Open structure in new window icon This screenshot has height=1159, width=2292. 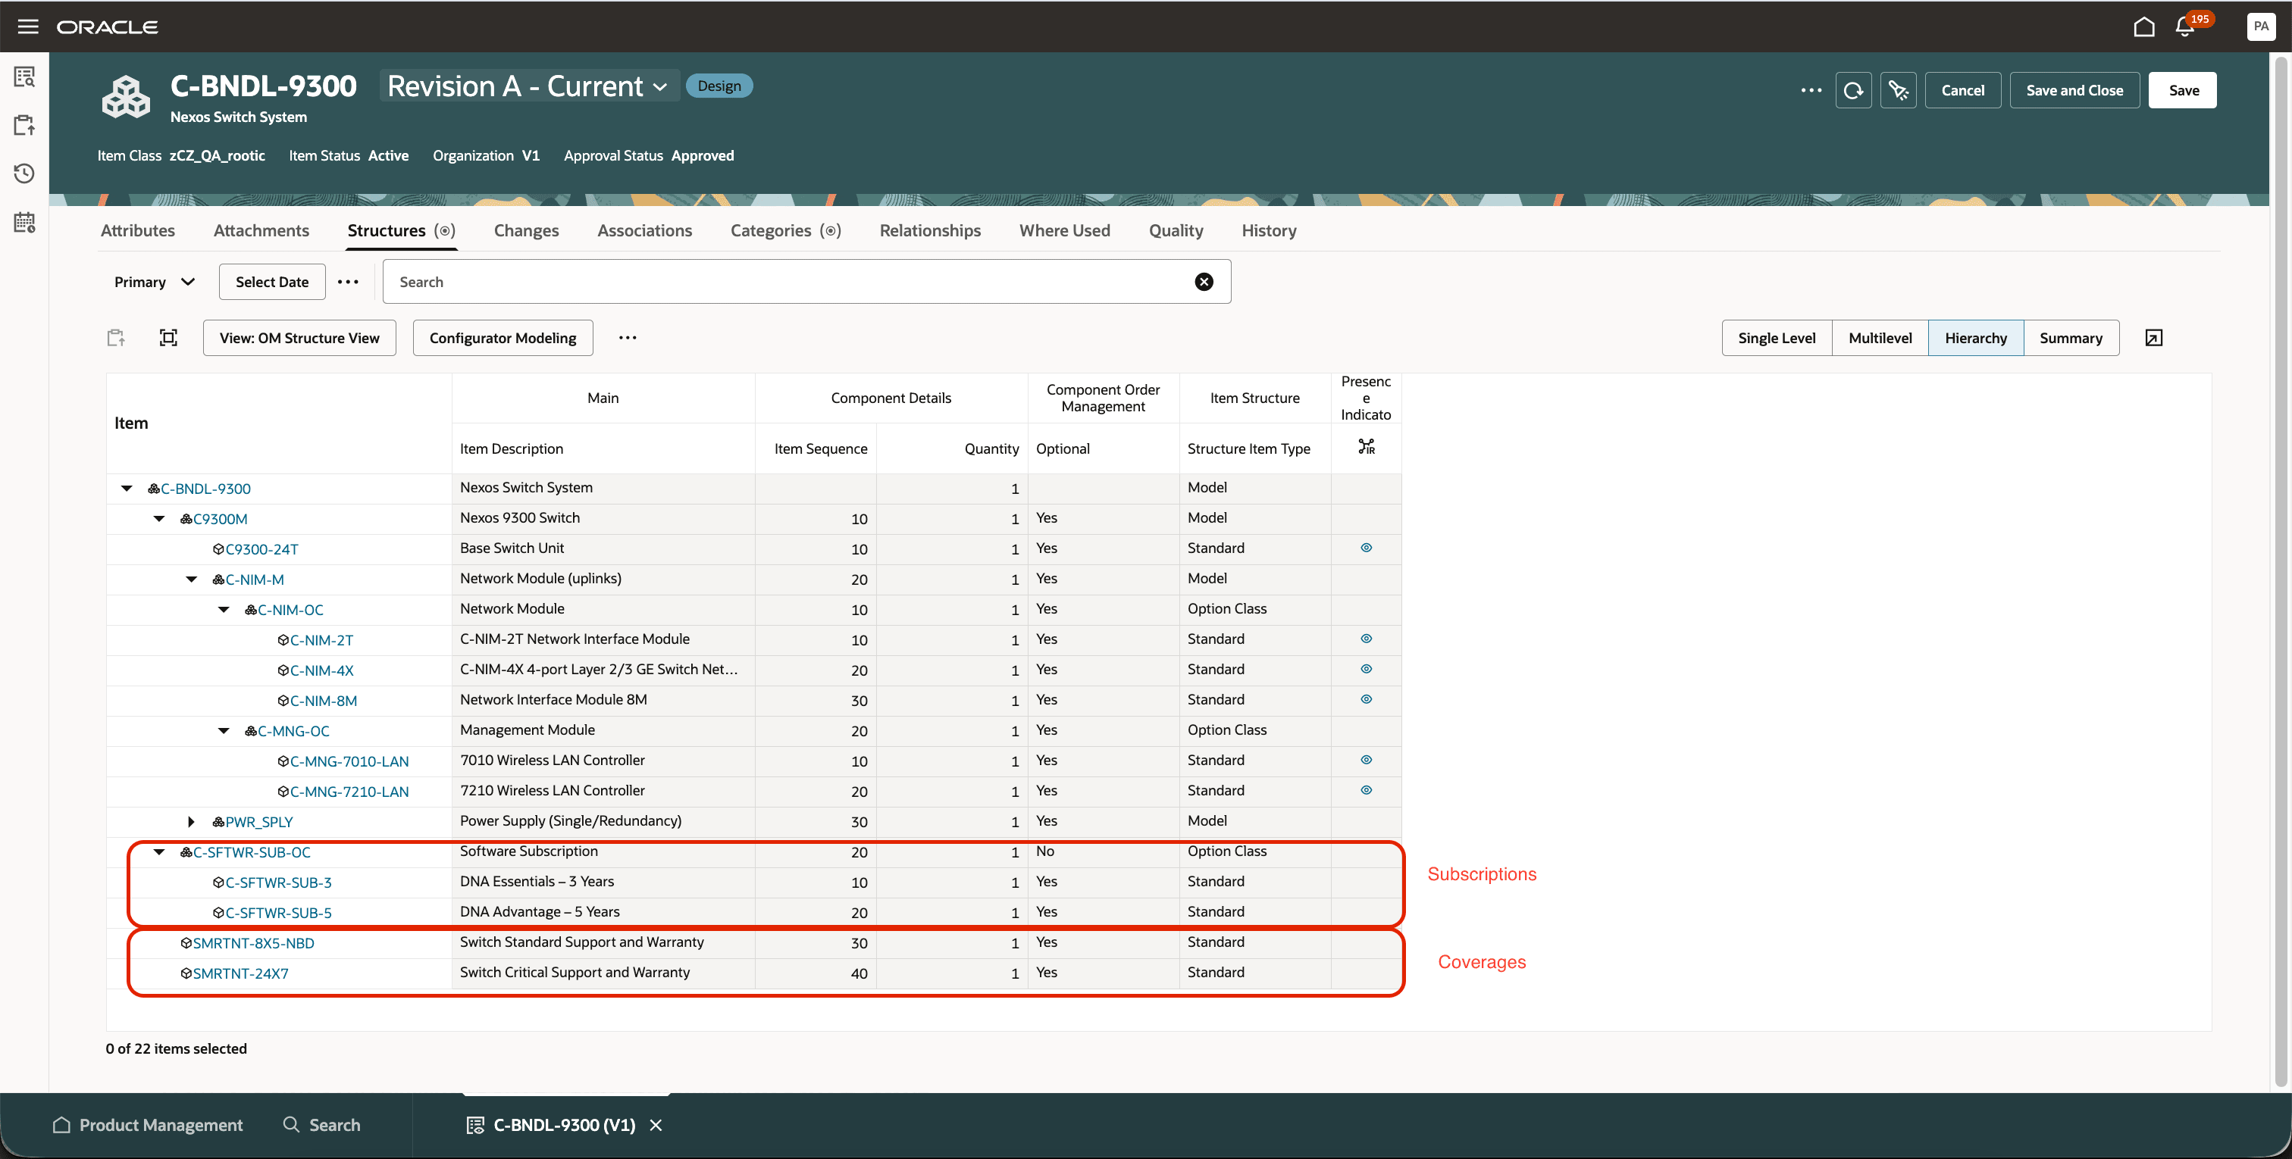(x=2153, y=338)
